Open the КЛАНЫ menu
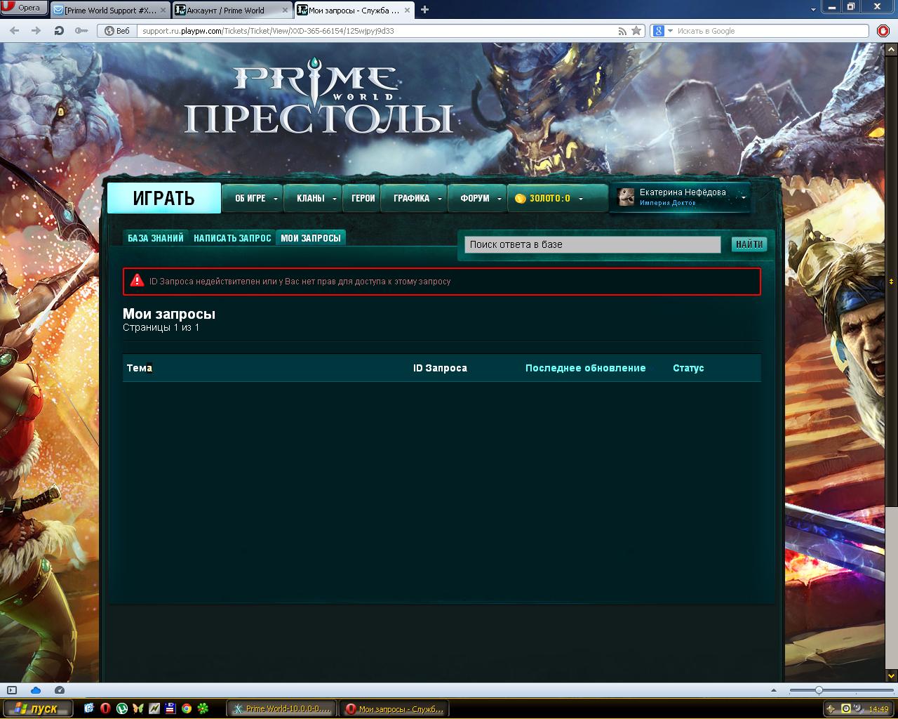The image size is (898, 719). coord(310,199)
